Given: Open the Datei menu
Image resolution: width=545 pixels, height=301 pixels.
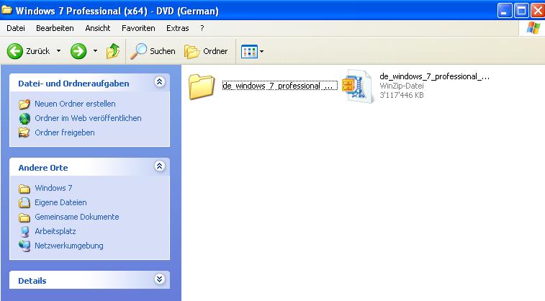Looking at the screenshot, I should click(16, 28).
